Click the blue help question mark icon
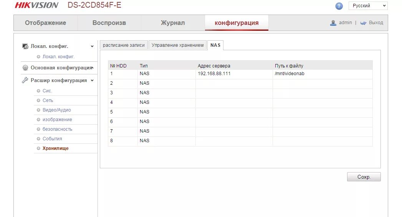 pos(339,6)
